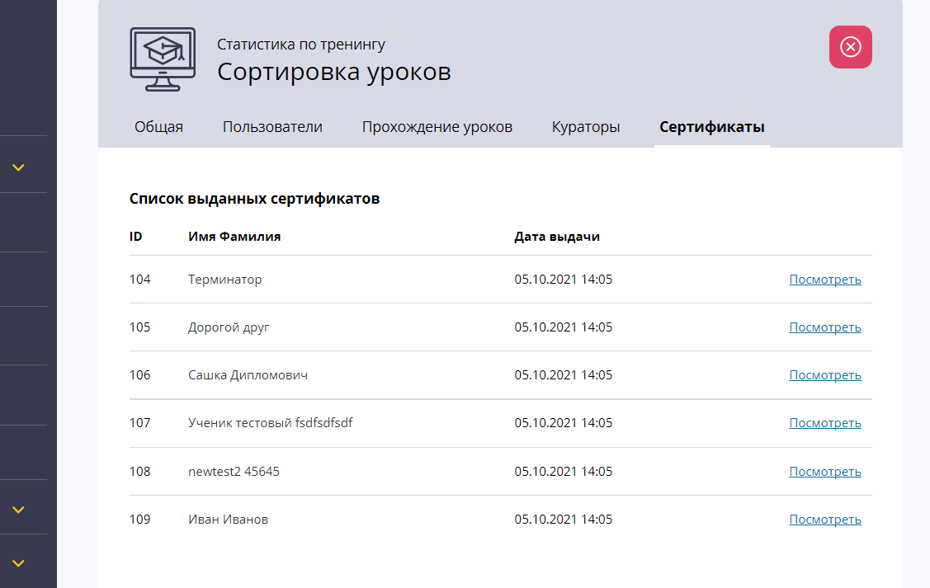Open the Пользователи tab
This screenshot has width=930, height=588.
pyautogui.click(x=272, y=127)
